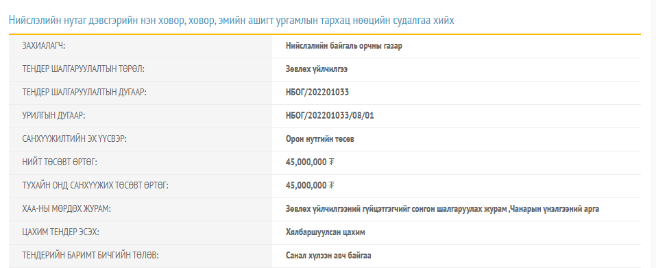Select the status 'Санал хүлээн авч байгаа'

pyautogui.click(x=328, y=256)
